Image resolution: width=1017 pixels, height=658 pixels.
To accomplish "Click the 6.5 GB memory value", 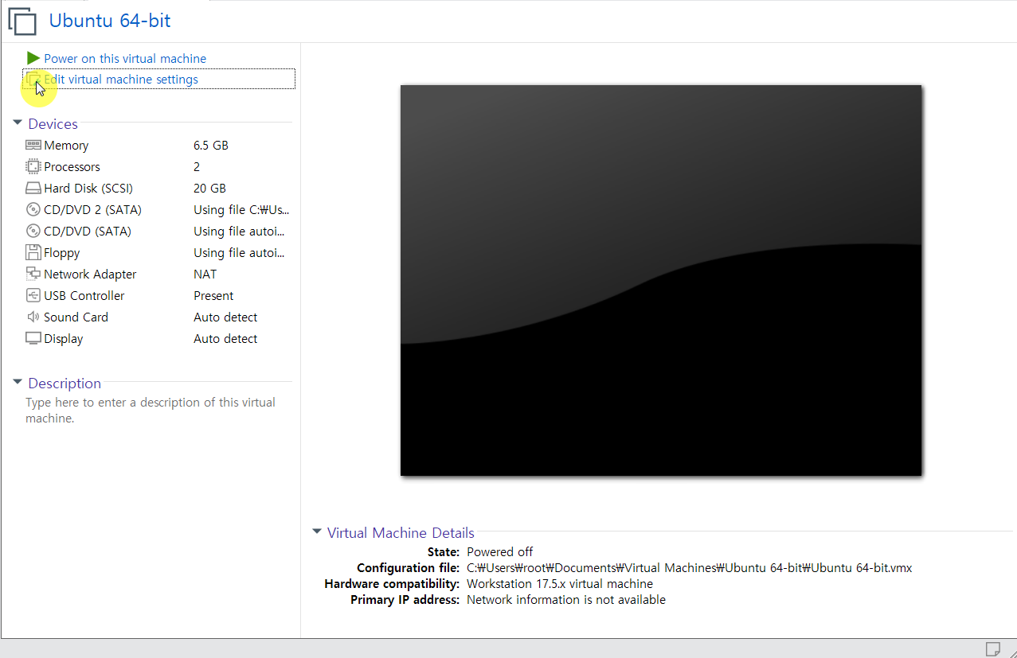I will 211,146.
